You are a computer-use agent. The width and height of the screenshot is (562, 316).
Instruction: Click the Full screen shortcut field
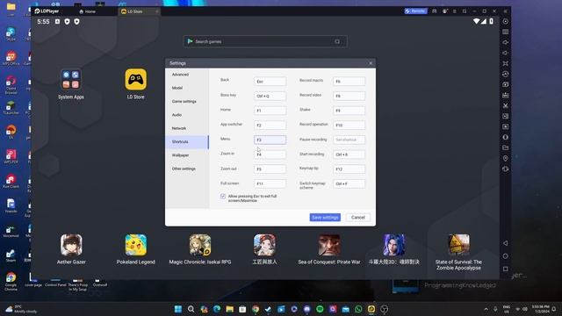click(270, 183)
